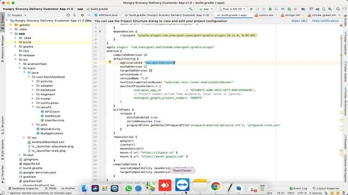Image resolution: width=348 pixels, height=195 pixels.
Task: Collapse the retrofit package
Action: click(33, 107)
